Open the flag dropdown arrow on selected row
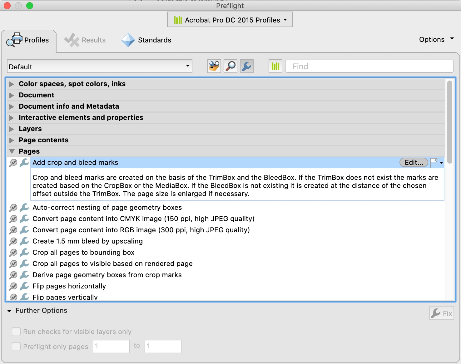 [441, 163]
